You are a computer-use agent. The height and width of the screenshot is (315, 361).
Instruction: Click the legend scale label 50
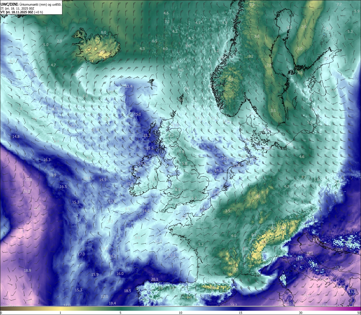(359, 313)
